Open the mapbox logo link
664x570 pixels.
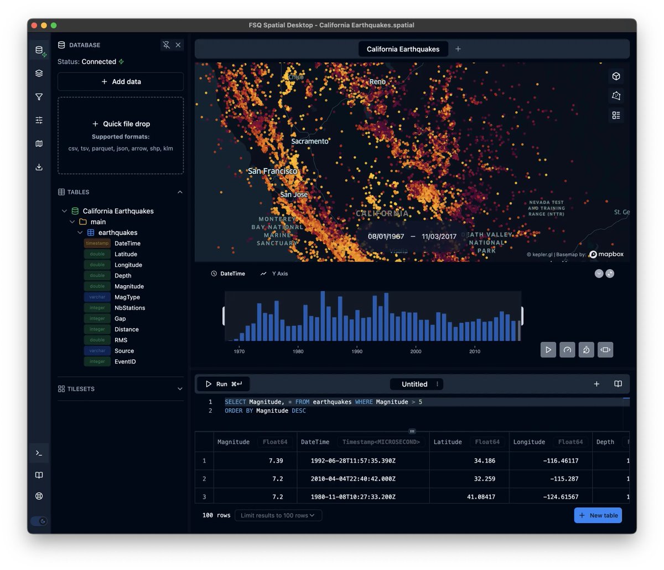[606, 254]
